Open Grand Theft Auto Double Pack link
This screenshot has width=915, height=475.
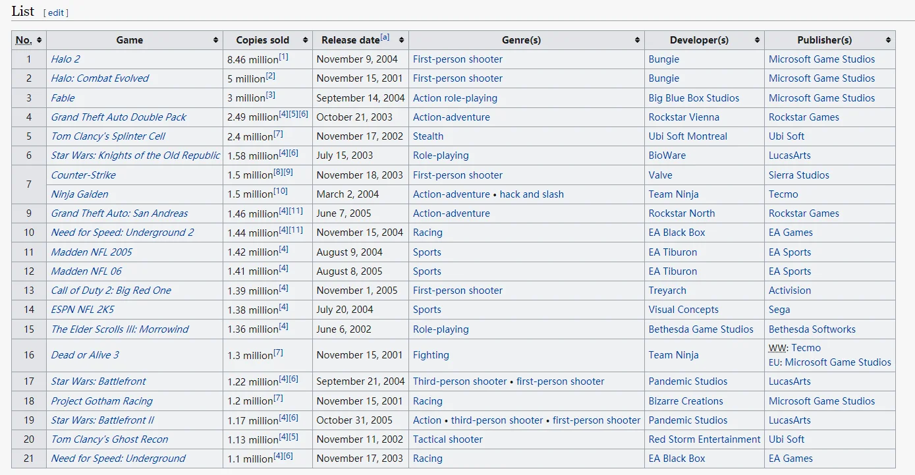click(x=119, y=117)
